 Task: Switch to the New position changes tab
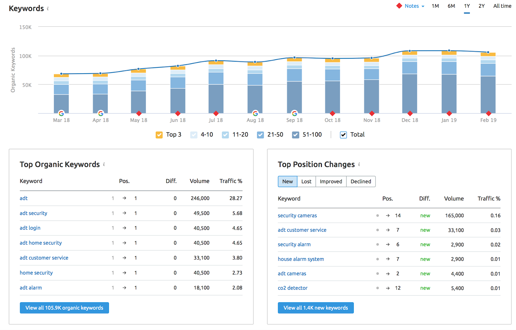288,182
